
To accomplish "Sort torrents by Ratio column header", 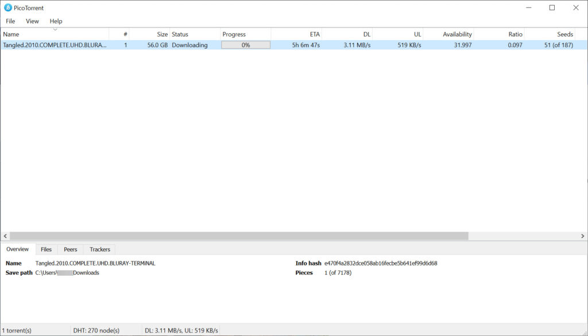I will (x=499, y=34).
